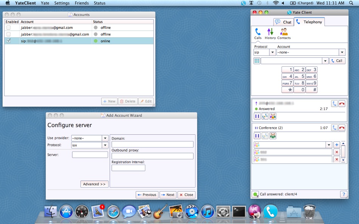Click the up arrow on the conference list scrollbar
359x224 pixels.
click(x=343, y=144)
